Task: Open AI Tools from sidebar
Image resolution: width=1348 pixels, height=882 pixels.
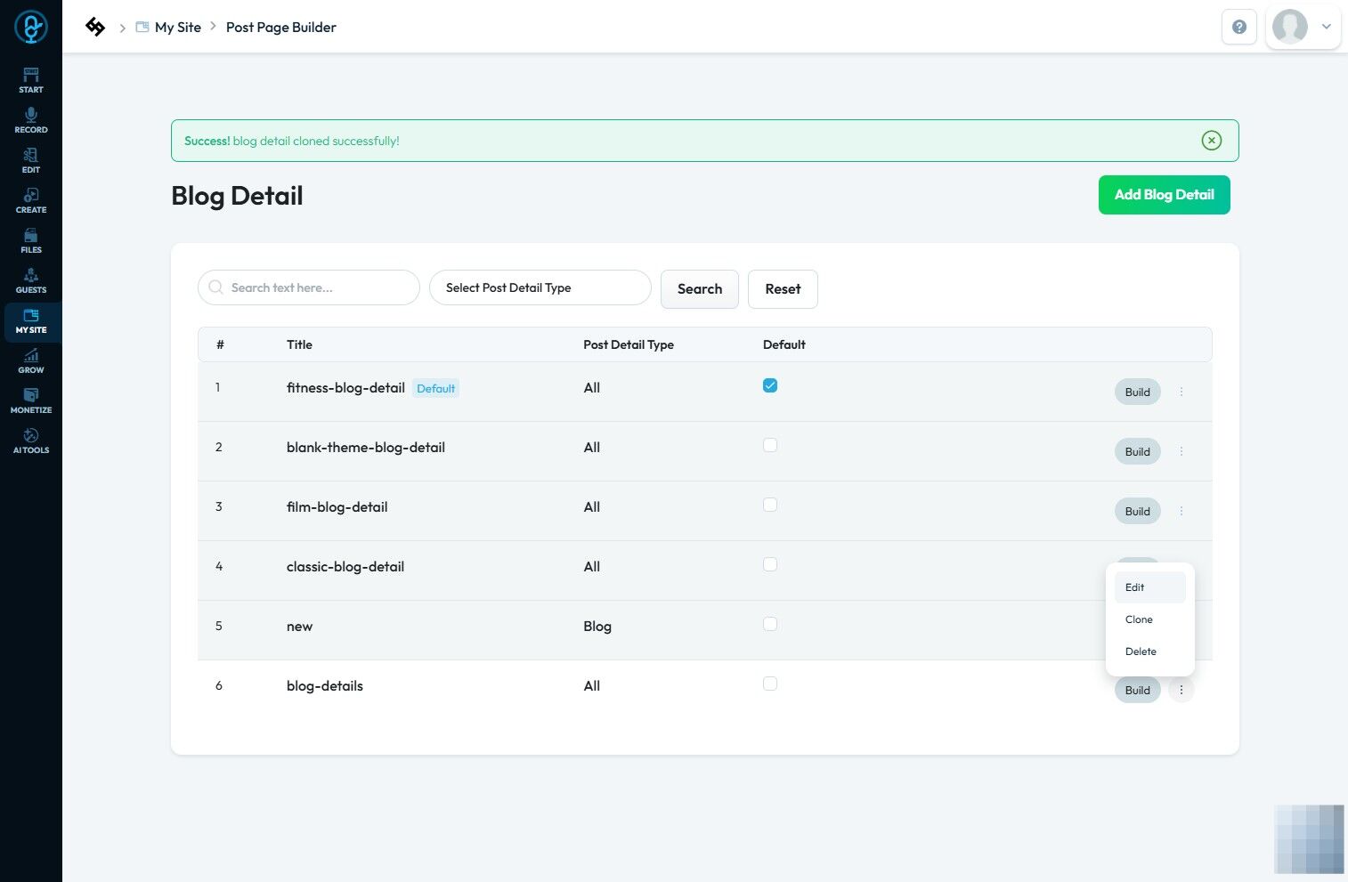Action: click(31, 441)
